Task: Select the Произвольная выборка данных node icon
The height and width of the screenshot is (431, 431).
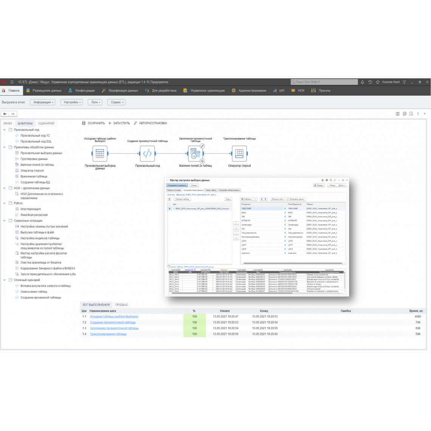Action: [x=100, y=153]
